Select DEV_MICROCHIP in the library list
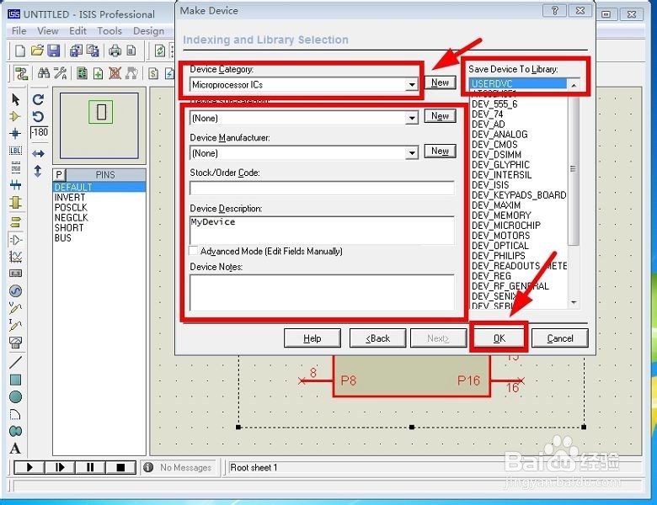This screenshot has height=505, width=657. pyautogui.click(x=506, y=226)
